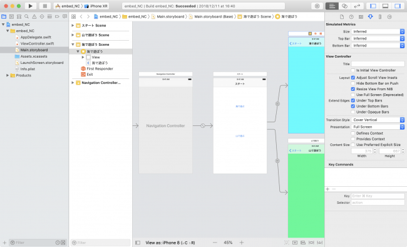This screenshot has width=407, height=247.
Task: Toggle Use Full Screen (Deprecated)
Action: (x=353, y=95)
